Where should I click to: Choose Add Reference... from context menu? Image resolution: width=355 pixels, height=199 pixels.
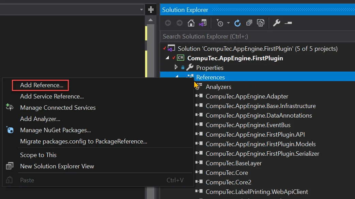(x=42, y=85)
